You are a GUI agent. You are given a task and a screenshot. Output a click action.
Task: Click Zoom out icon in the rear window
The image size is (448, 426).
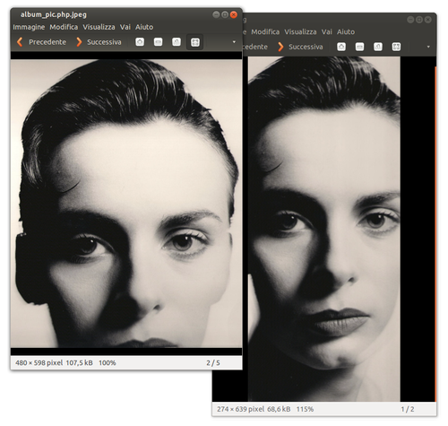point(359,47)
